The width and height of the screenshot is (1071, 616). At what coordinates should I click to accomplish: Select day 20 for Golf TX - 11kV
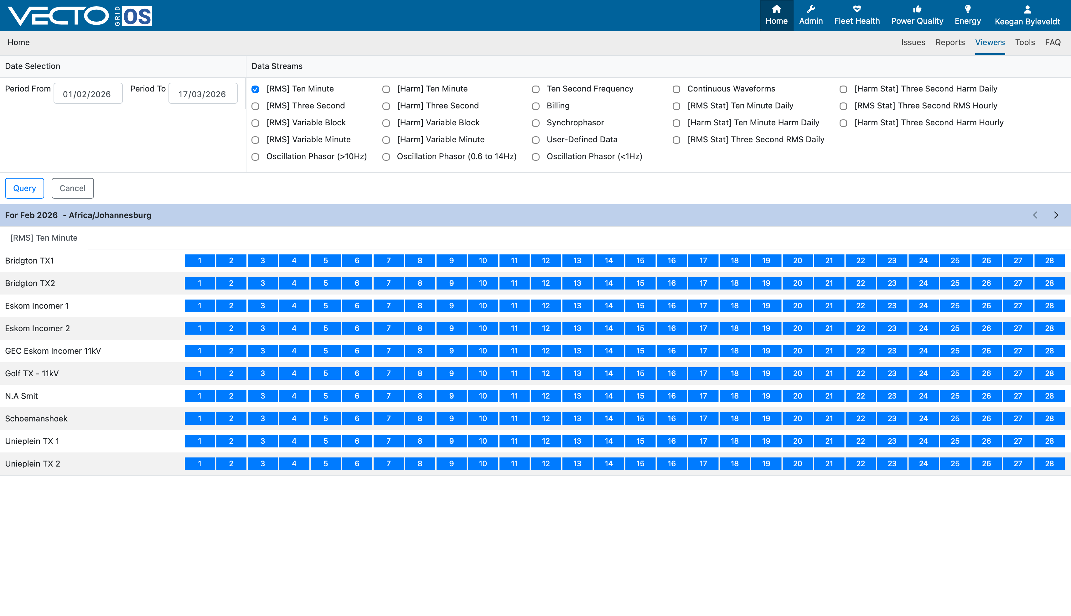pos(797,373)
